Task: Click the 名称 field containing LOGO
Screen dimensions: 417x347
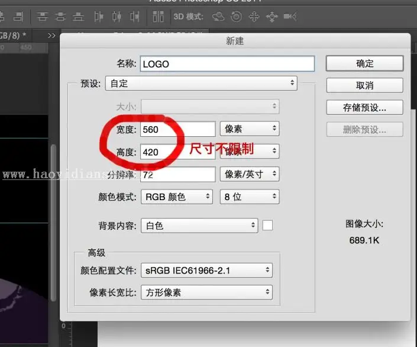Action: [227, 63]
